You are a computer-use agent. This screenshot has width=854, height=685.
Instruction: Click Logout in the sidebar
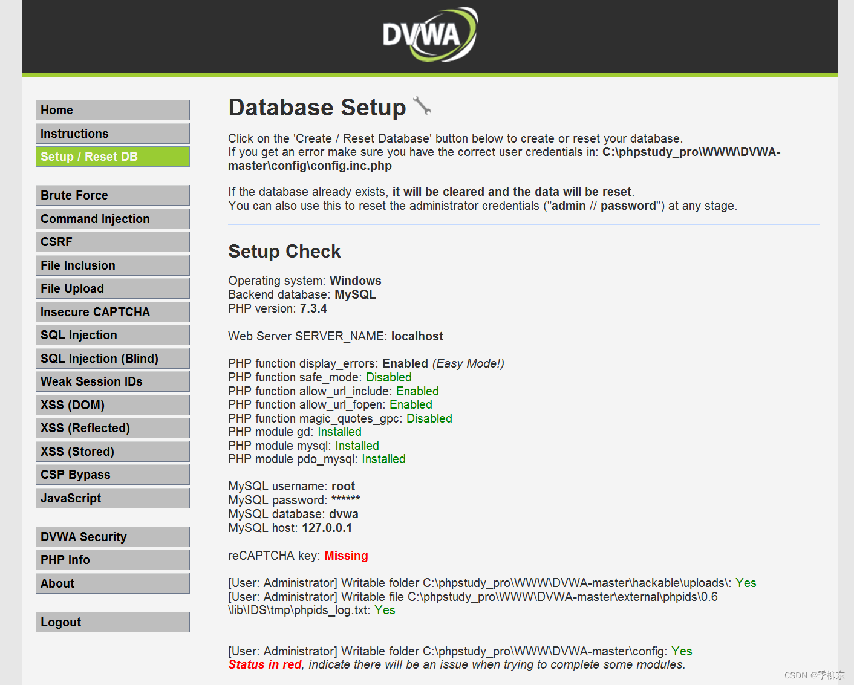112,622
